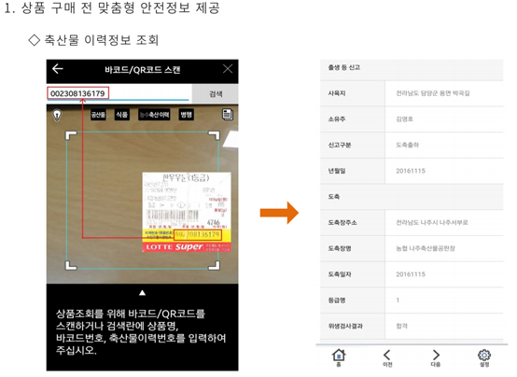Viewport: 517px width, 377px height.
Task: Toggle the flashlight bulb icon
Action: [57, 115]
